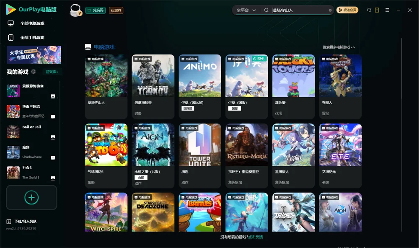Open the Witchspire game cover
419x248 pixels.
pos(106,212)
